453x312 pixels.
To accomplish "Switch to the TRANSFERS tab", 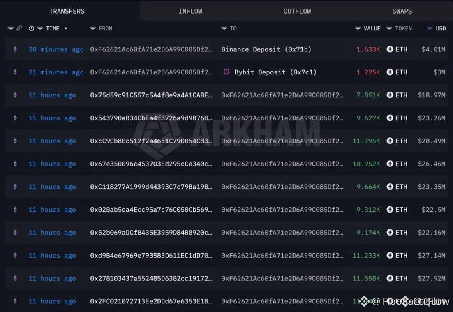I will [x=67, y=11].
